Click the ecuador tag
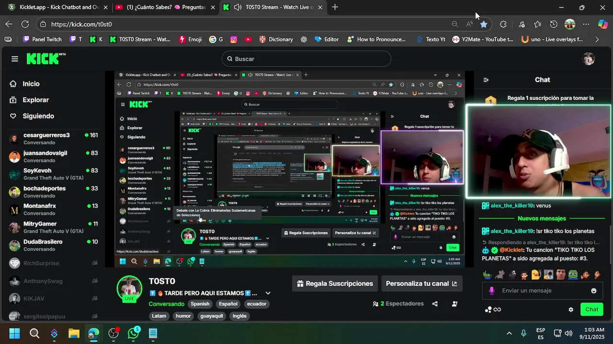Image resolution: width=613 pixels, height=344 pixels. tap(257, 304)
